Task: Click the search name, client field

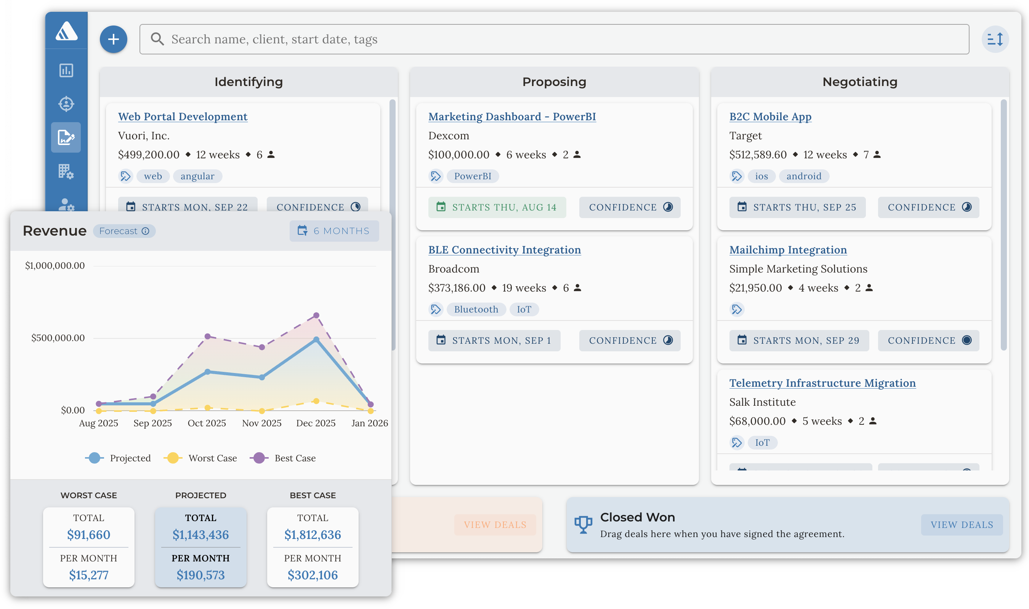Action: pyautogui.click(x=554, y=39)
